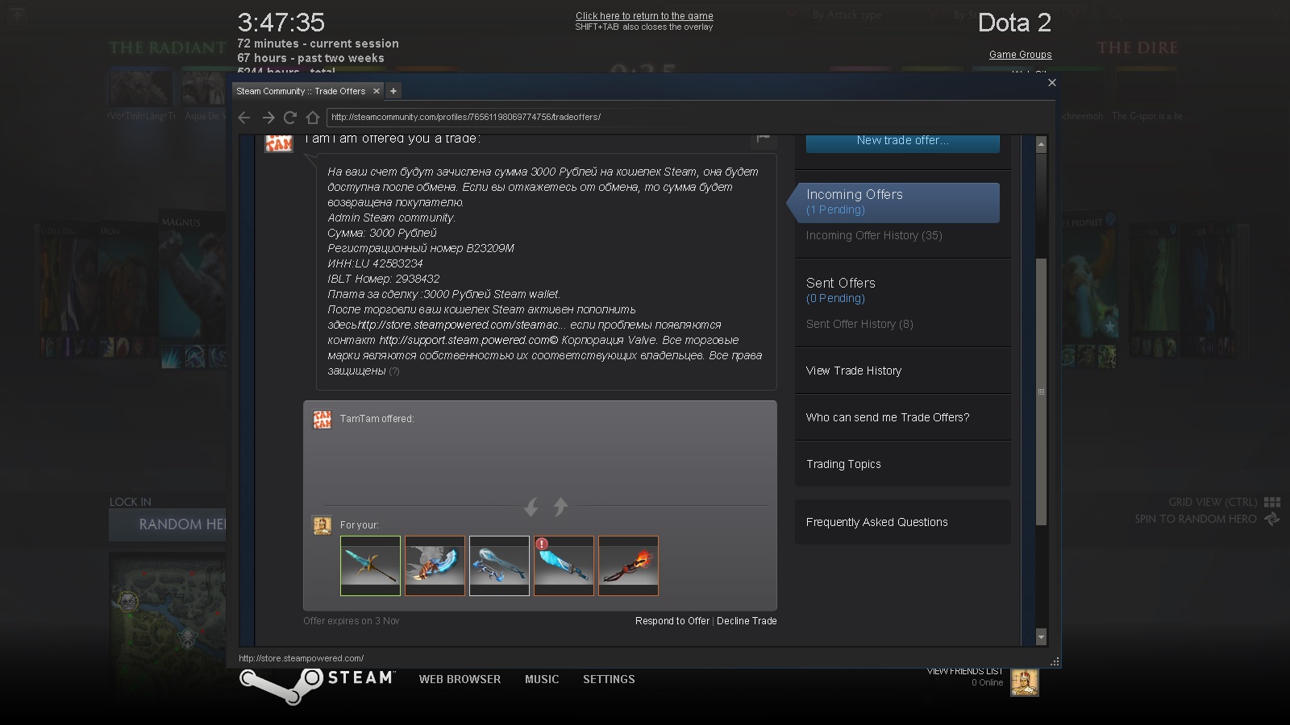Image resolution: width=1290 pixels, height=725 pixels.
Task: Click the browser forward arrow icon
Action: pos(268,118)
